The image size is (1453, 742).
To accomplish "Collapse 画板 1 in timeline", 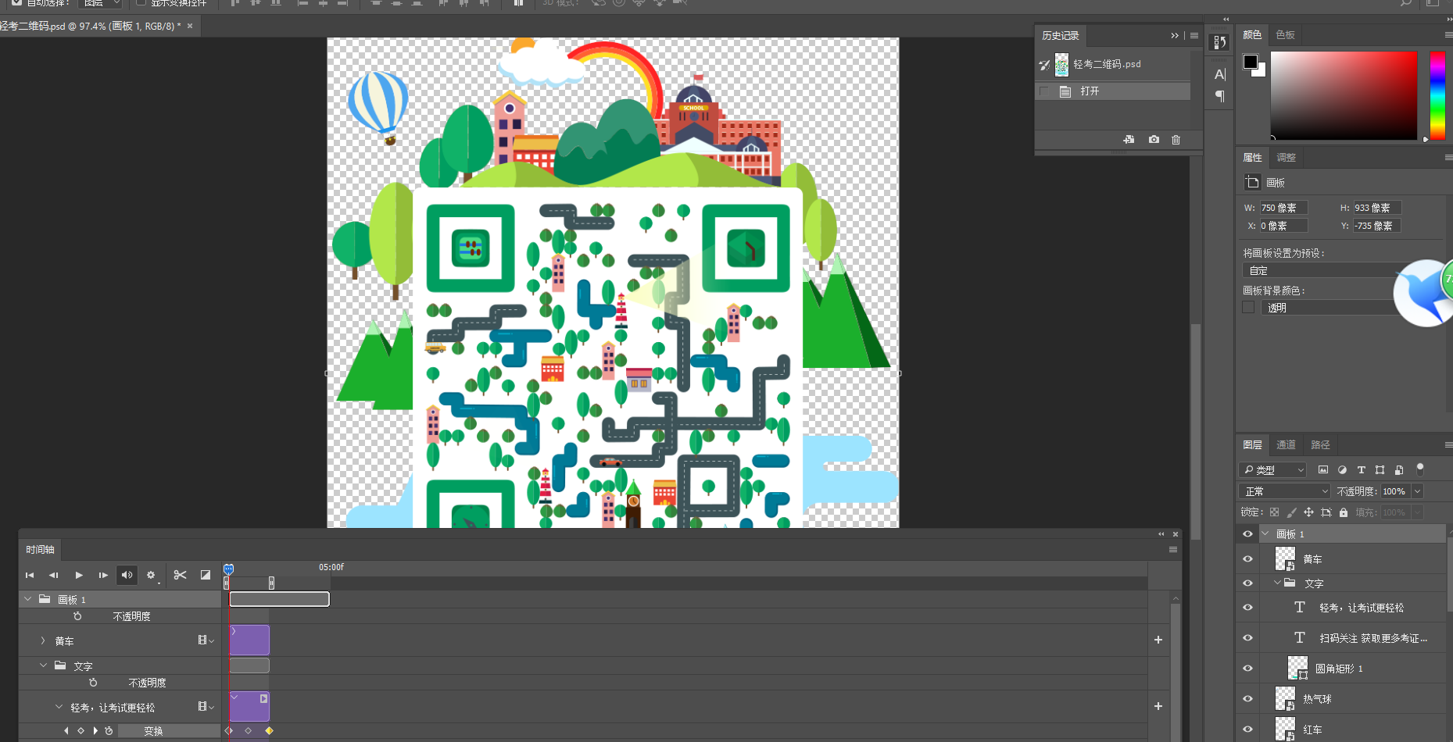I will 28,599.
